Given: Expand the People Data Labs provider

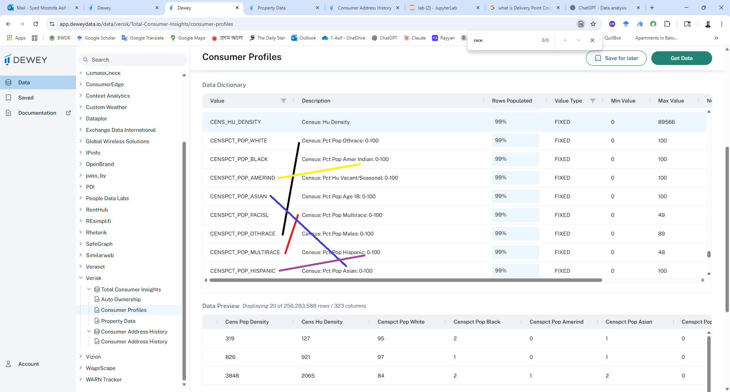Looking at the screenshot, I should pos(81,198).
